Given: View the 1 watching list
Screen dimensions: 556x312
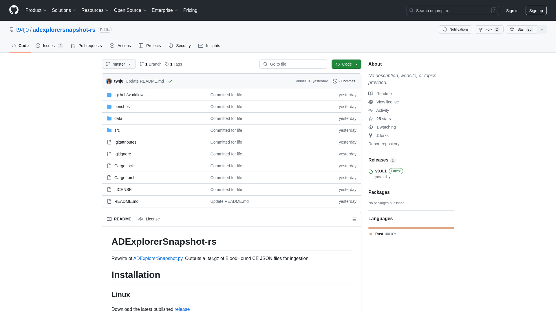Looking at the screenshot, I should [382, 127].
